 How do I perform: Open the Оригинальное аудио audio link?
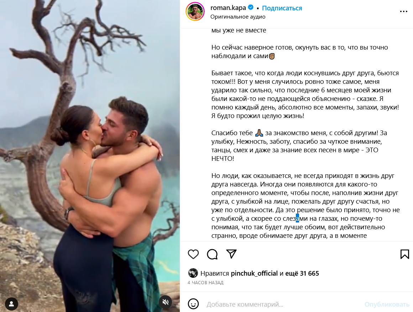[x=237, y=17]
